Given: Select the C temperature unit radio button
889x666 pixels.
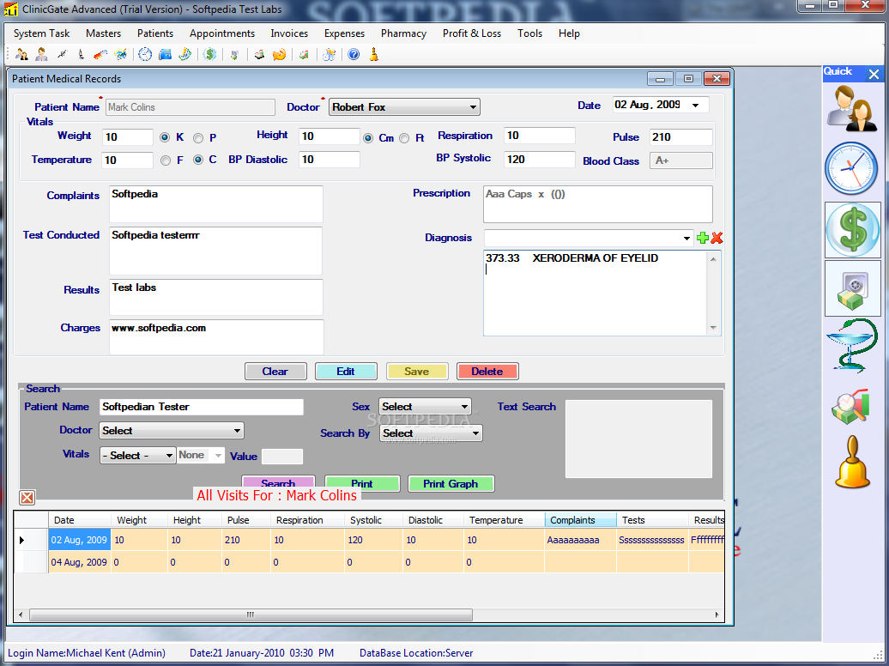Looking at the screenshot, I should click(x=198, y=160).
